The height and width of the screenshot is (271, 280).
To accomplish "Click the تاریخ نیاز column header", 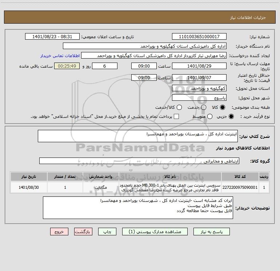I will [x=29, y=177].
